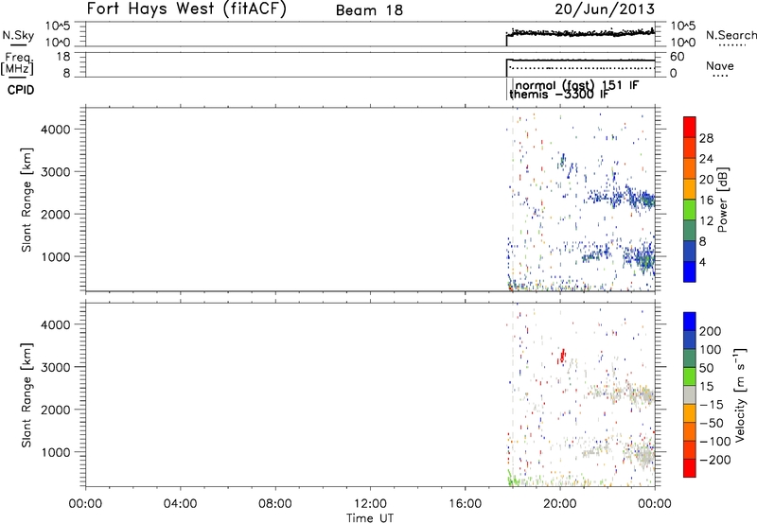
Task: Click the 'CPID' label
Action: [x=21, y=90]
